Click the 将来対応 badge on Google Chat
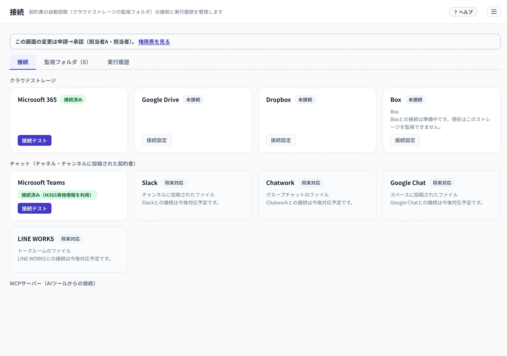 pos(442,183)
